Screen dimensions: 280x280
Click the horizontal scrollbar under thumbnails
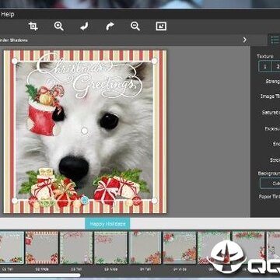40,275
